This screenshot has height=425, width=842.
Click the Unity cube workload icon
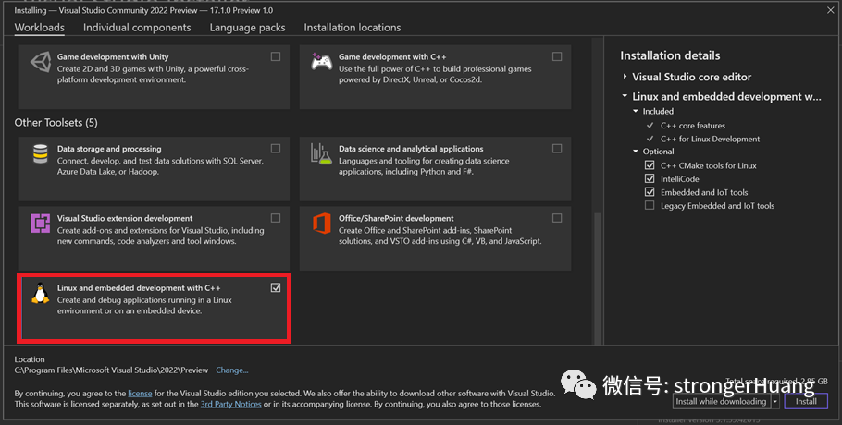point(41,62)
